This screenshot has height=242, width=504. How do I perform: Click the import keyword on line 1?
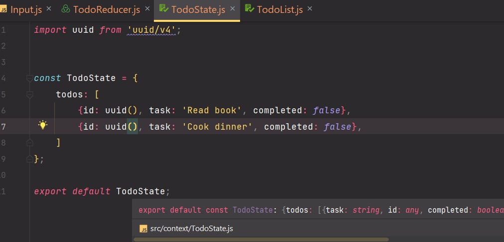[x=50, y=30]
